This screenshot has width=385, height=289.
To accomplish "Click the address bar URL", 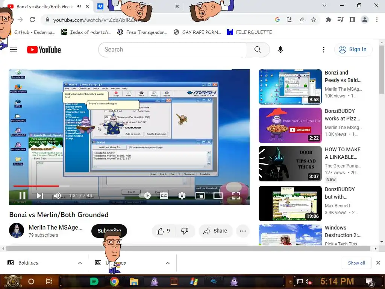I will point(97,20).
